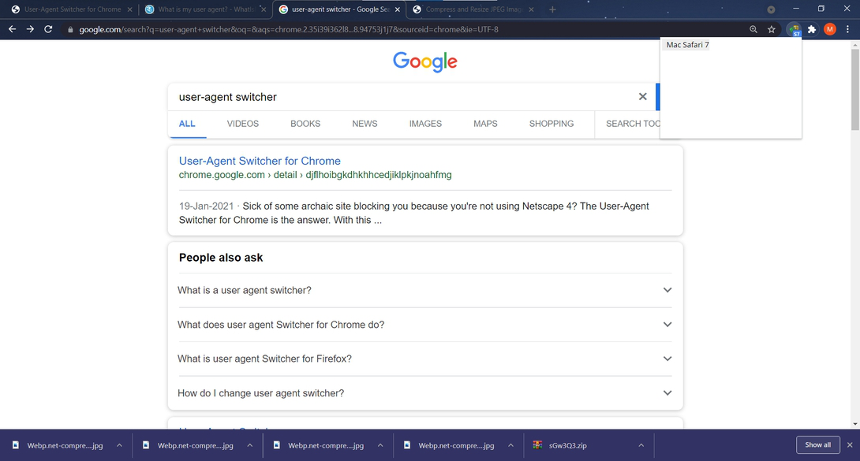Select the SHOPPING search filter
Image resolution: width=860 pixels, height=461 pixels.
point(552,124)
